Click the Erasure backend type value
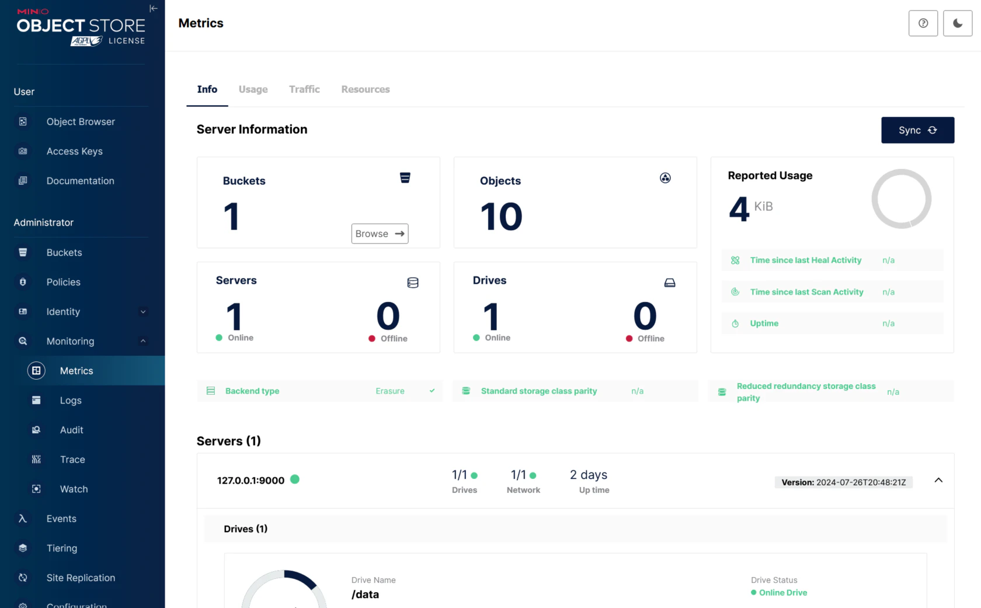This screenshot has height=608, width=981. (390, 391)
